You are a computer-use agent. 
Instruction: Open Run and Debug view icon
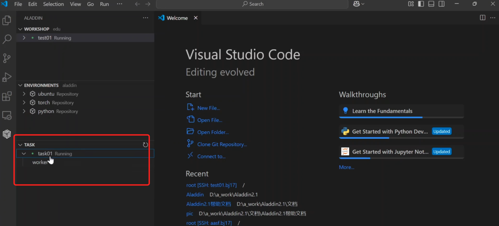pyautogui.click(x=7, y=77)
